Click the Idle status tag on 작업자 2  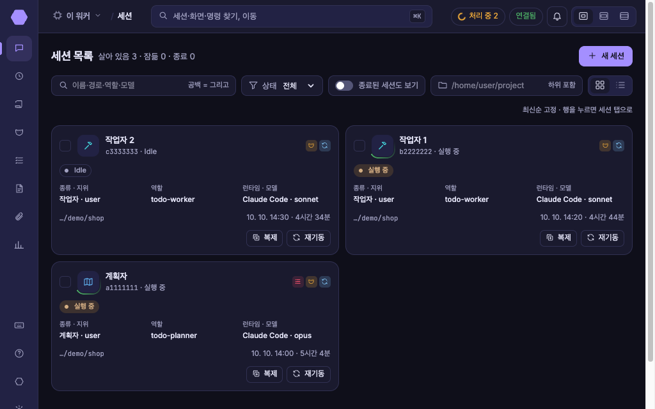(x=75, y=170)
